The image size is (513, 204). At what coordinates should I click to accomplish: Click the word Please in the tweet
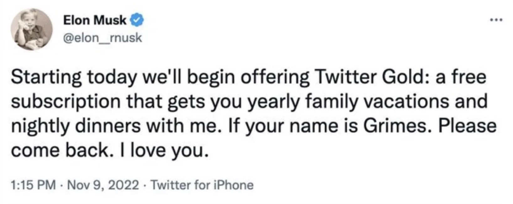click(x=467, y=126)
